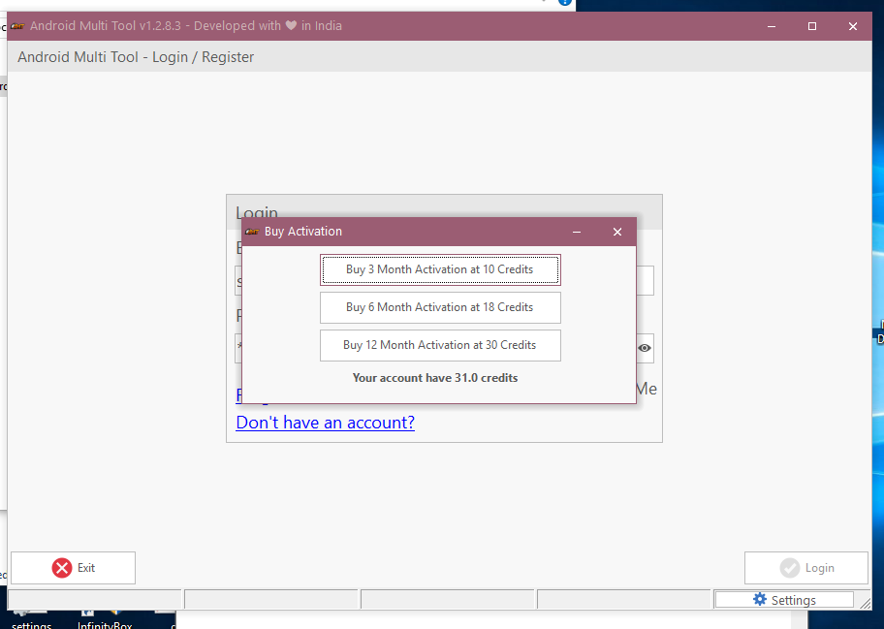Click the visible edge of the email field
Viewport: 884px width, 629px height.
click(646, 281)
